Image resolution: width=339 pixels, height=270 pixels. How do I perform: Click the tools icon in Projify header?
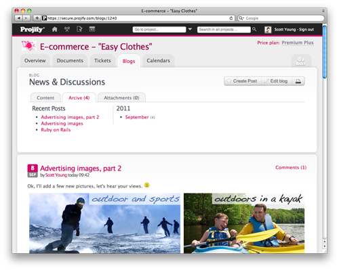coord(67,29)
